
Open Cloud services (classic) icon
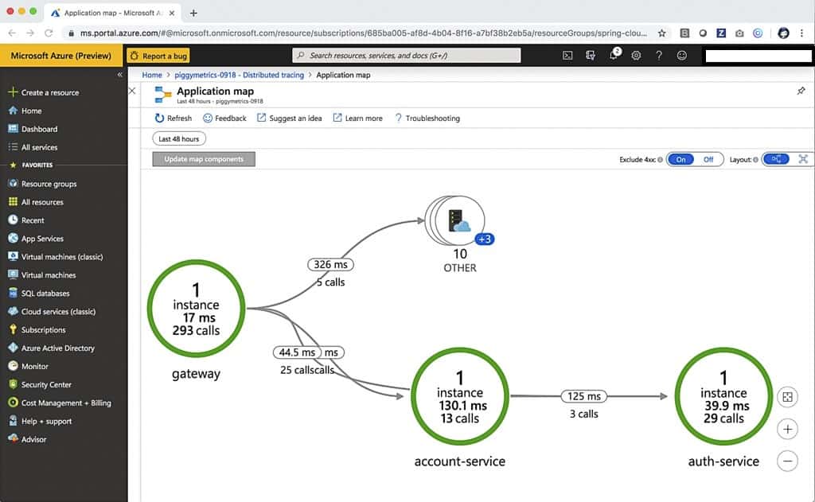point(13,311)
